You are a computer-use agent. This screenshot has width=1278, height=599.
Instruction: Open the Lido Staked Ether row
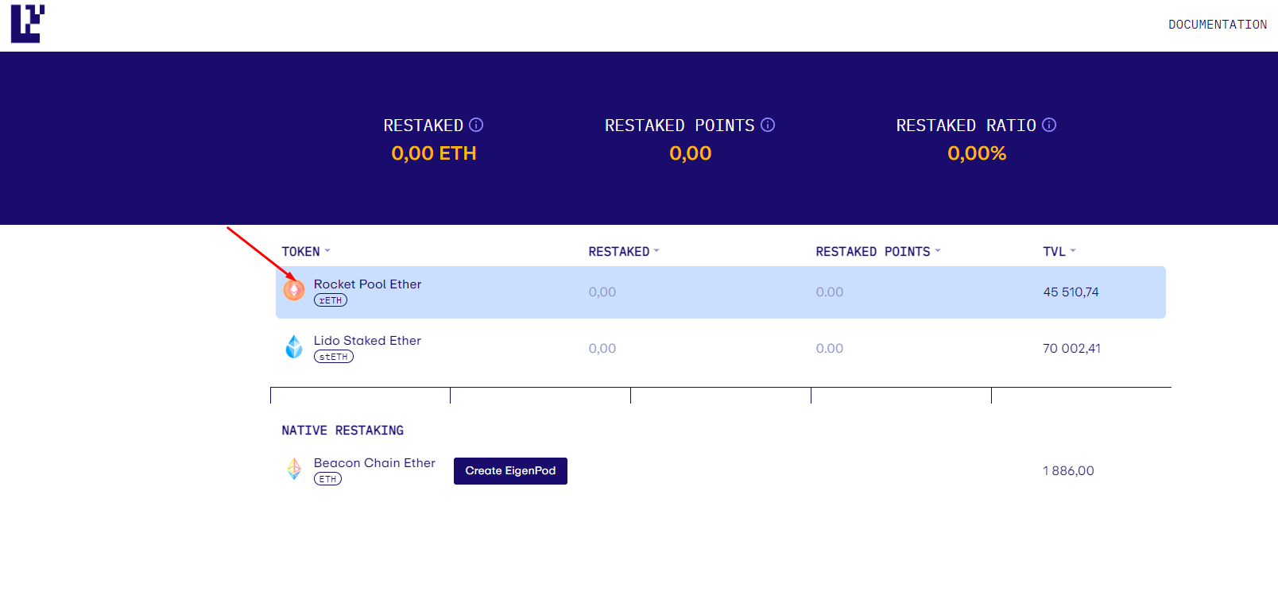click(x=721, y=348)
